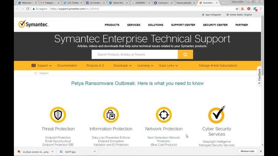Screen dimensions: 278x156
Task: Go forward with the browser forward arrow
Action: [x=23, y=9]
